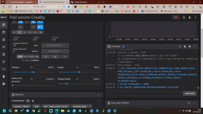Screen dimensions: 203x114
Task: Open the console icon in left sidebar
Action: pos(4,32)
